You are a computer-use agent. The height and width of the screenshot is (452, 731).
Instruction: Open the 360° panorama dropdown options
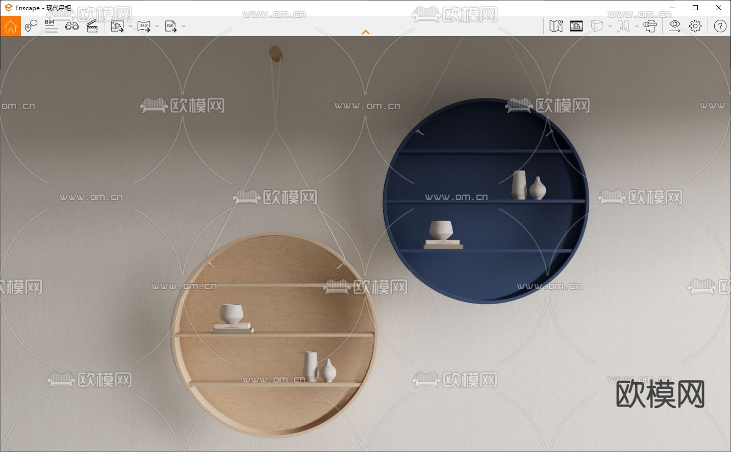point(157,26)
